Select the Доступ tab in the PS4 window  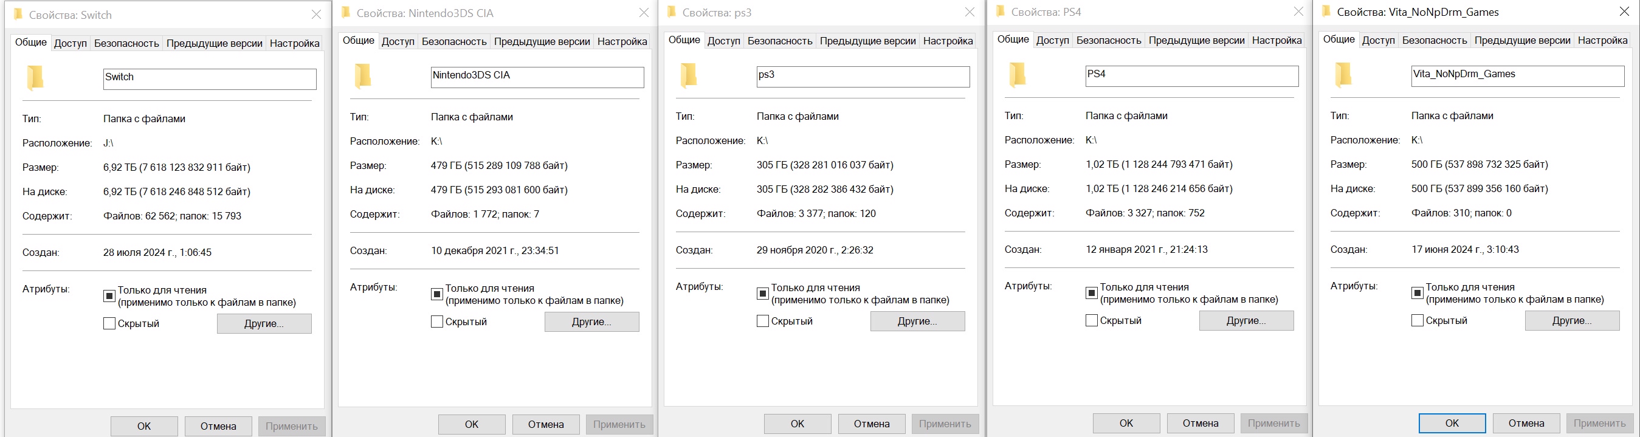(x=1052, y=40)
